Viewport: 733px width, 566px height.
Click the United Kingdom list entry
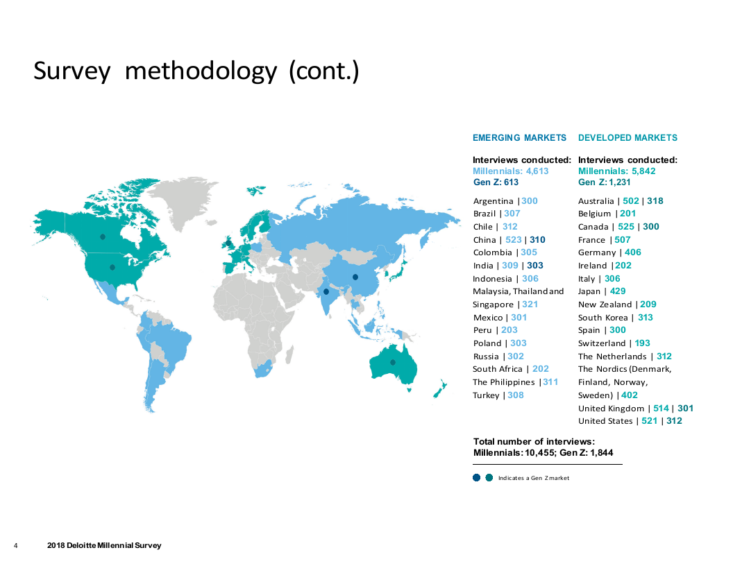click(635, 409)
